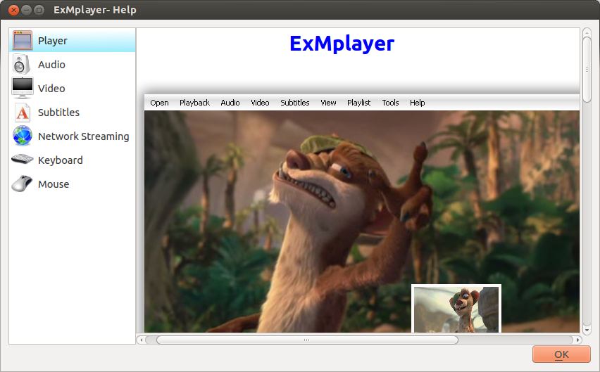The image size is (600, 372).
Task: Open the Player help section
Action: point(73,41)
